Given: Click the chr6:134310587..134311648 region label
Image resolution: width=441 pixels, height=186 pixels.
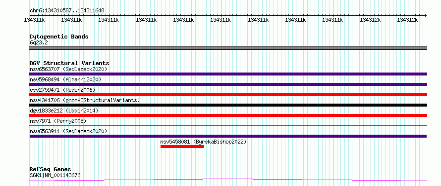Looking at the screenshot, I should pos(67,11).
